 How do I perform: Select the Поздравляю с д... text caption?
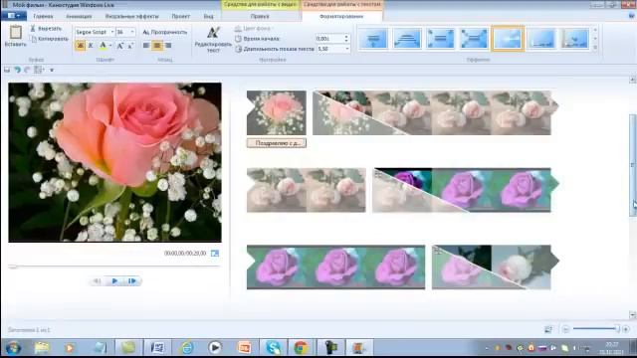click(x=277, y=143)
